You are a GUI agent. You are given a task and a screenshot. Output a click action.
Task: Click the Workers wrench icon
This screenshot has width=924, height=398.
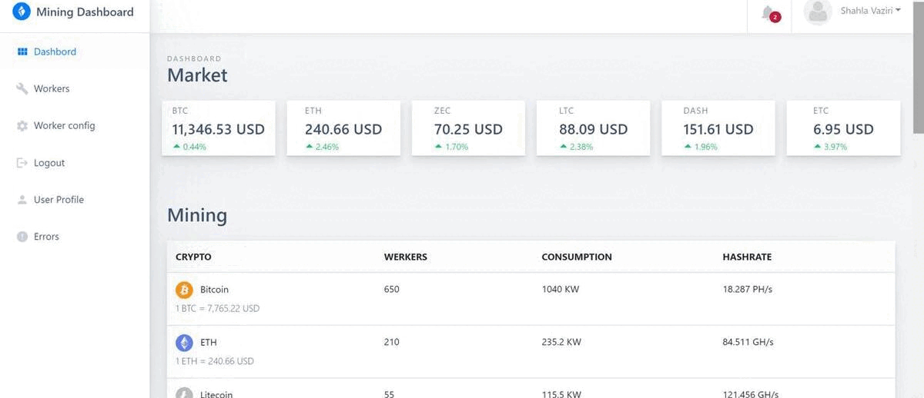[x=22, y=89]
